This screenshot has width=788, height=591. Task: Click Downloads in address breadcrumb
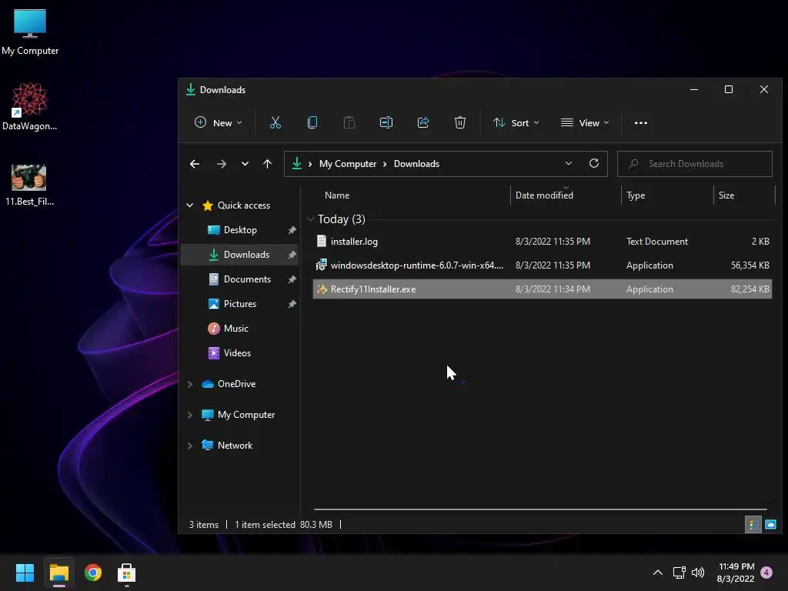tap(416, 164)
